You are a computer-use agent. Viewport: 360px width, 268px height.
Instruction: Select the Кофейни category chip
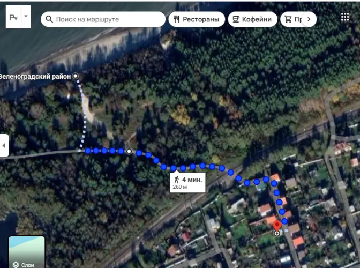(x=252, y=19)
